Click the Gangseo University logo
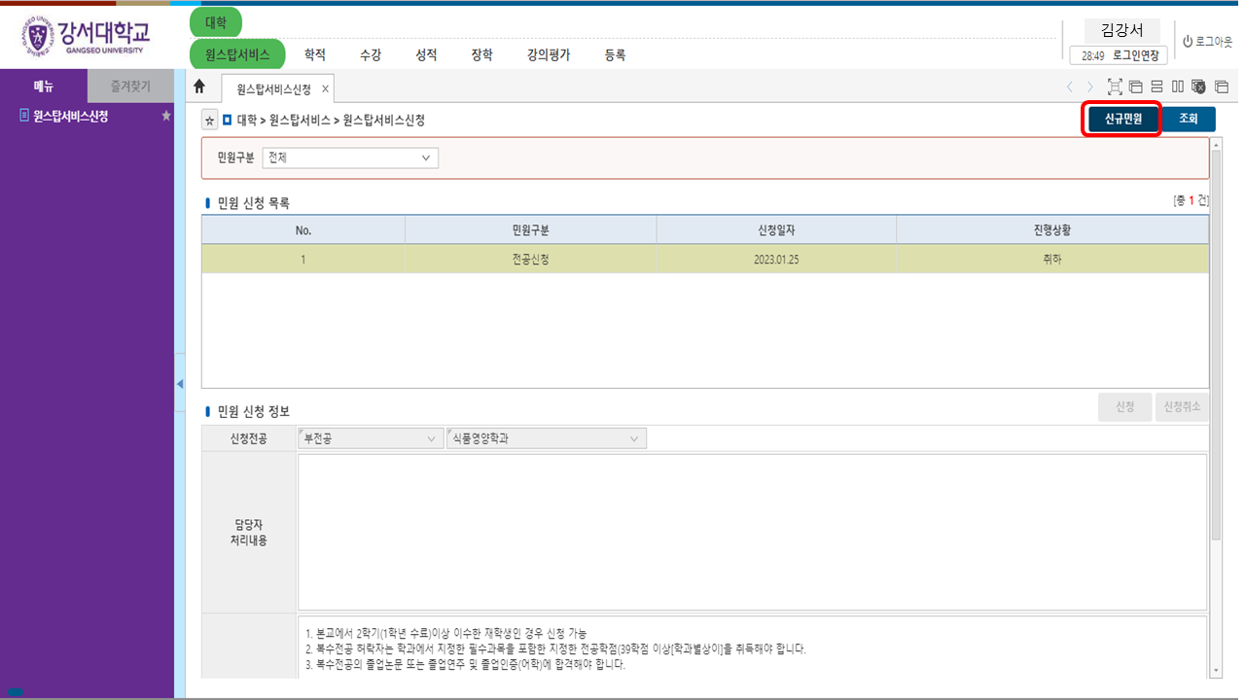The height and width of the screenshot is (700, 1245). pyautogui.click(x=88, y=36)
